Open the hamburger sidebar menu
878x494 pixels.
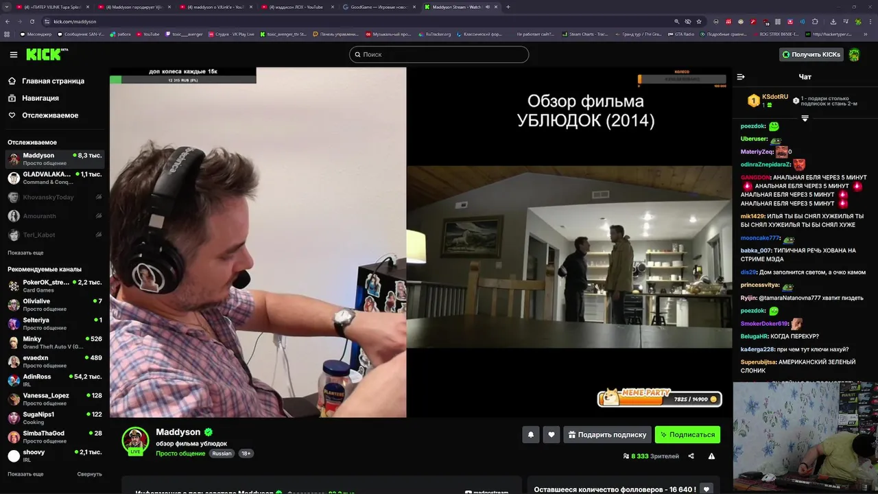(14, 54)
